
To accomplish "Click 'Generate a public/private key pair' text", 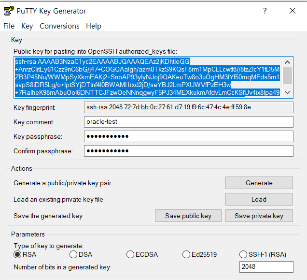I will (x=62, y=183).
